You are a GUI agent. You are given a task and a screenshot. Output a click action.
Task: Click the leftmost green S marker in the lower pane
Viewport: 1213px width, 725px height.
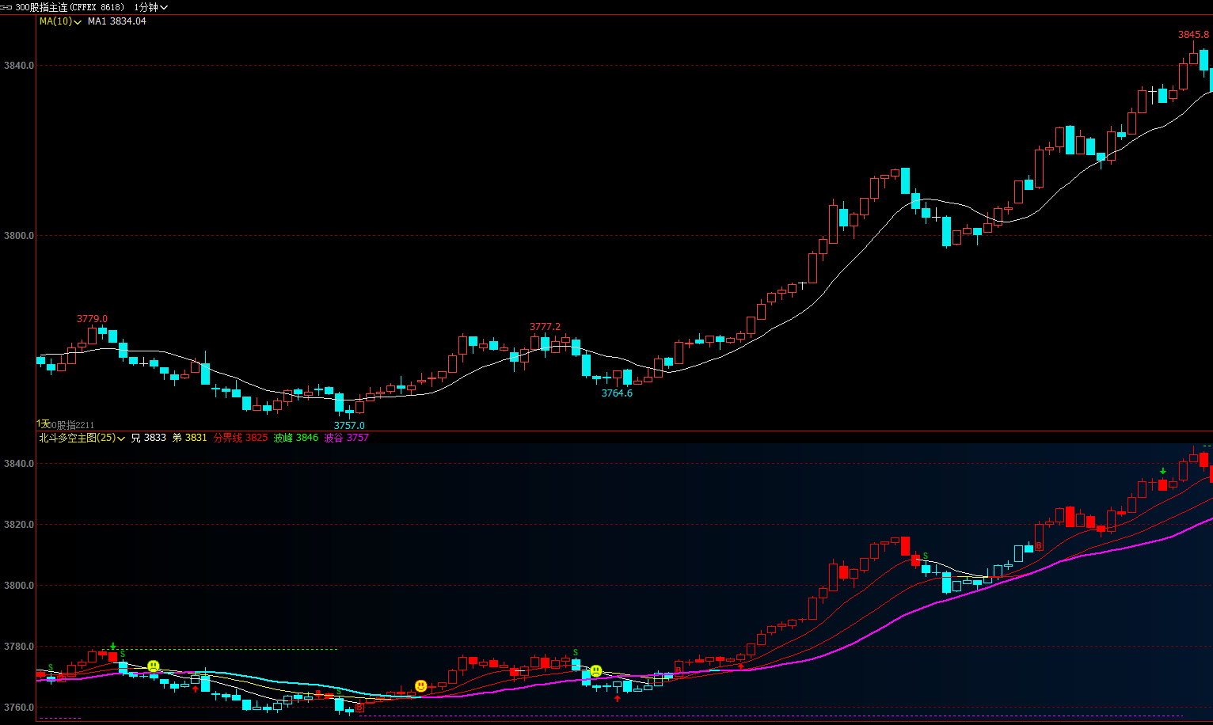click(51, 668)
